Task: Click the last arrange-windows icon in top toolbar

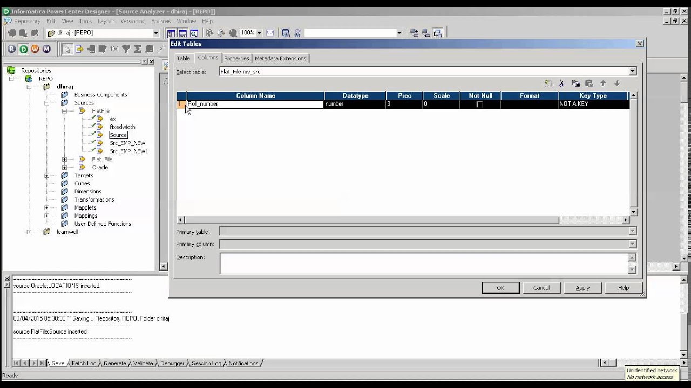Action: [438, 33]
